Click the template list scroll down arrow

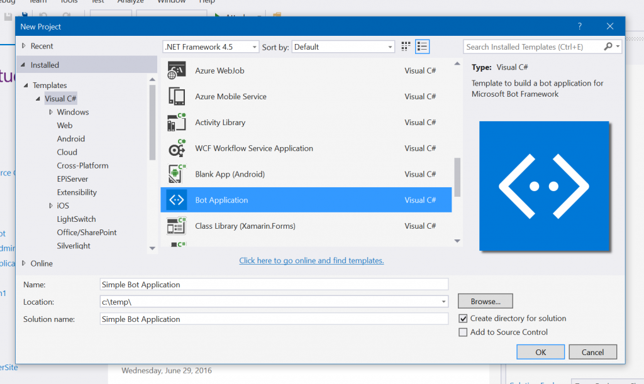tap(457, 241)
